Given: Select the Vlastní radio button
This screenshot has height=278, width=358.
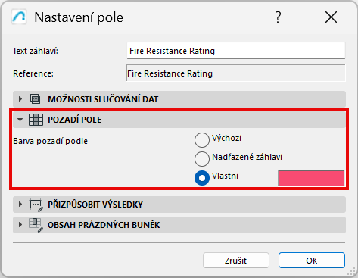Looking at the screenshot, I should coord(202,178).
